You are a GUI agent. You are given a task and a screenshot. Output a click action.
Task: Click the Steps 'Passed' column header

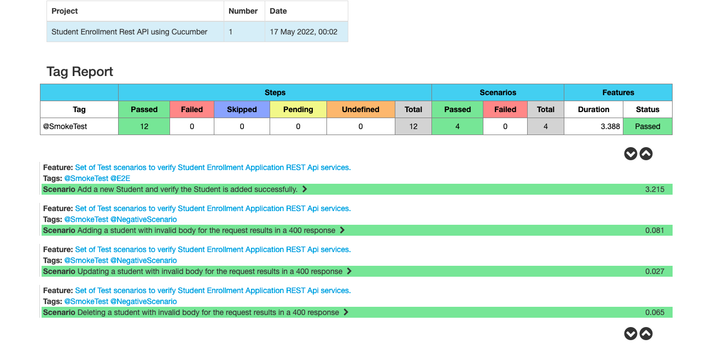pos(144,109)
